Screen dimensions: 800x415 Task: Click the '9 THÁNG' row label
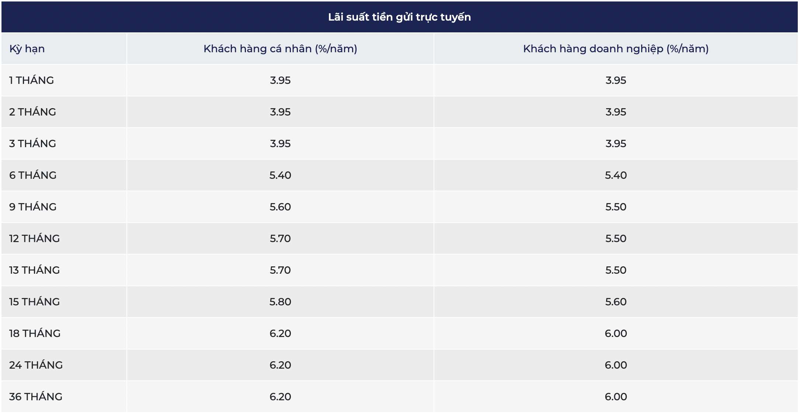tap(33, 207)
